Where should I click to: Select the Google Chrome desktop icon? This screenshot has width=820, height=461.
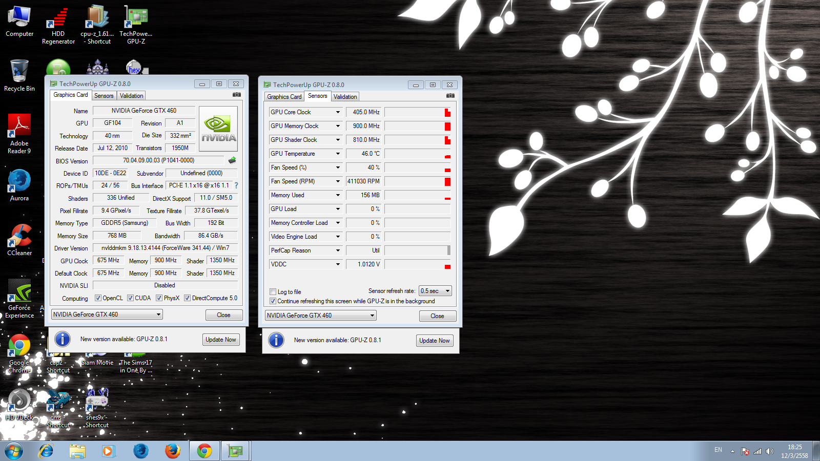19,354
